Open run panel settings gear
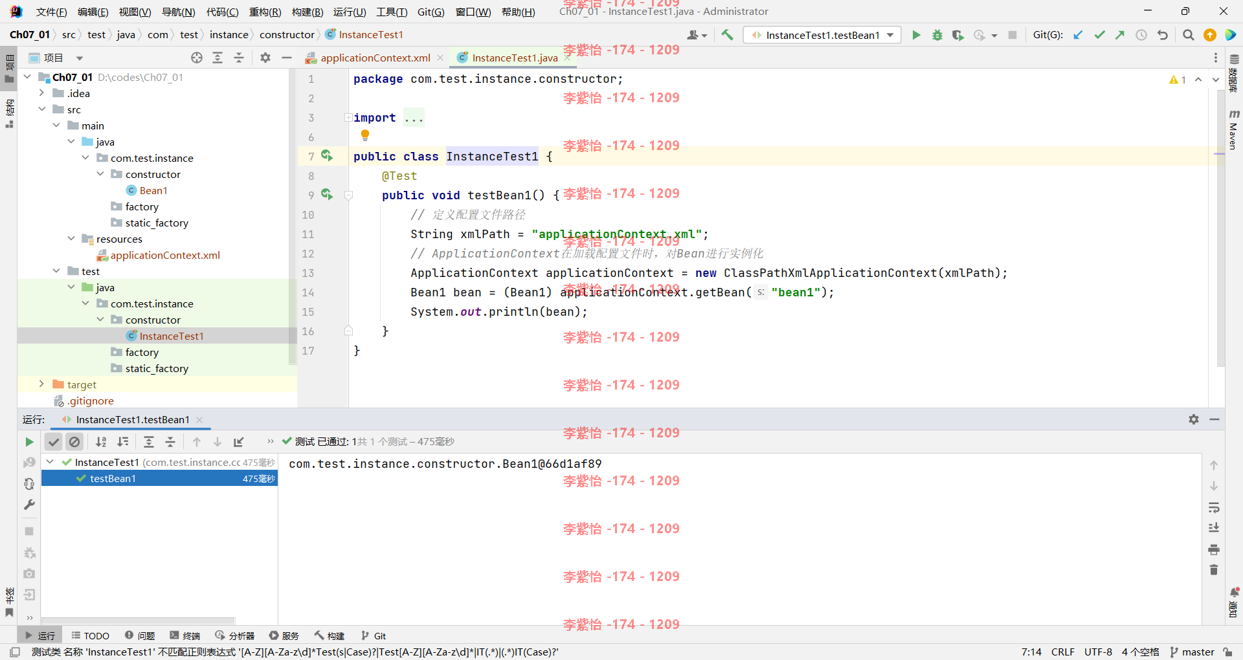 click(x=1194, y=419)
